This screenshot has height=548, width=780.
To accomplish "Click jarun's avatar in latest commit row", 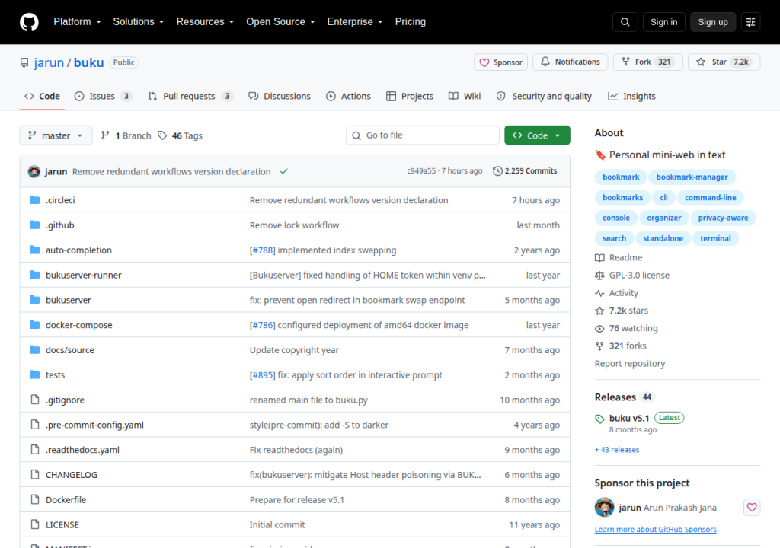I will pos(34,171).
